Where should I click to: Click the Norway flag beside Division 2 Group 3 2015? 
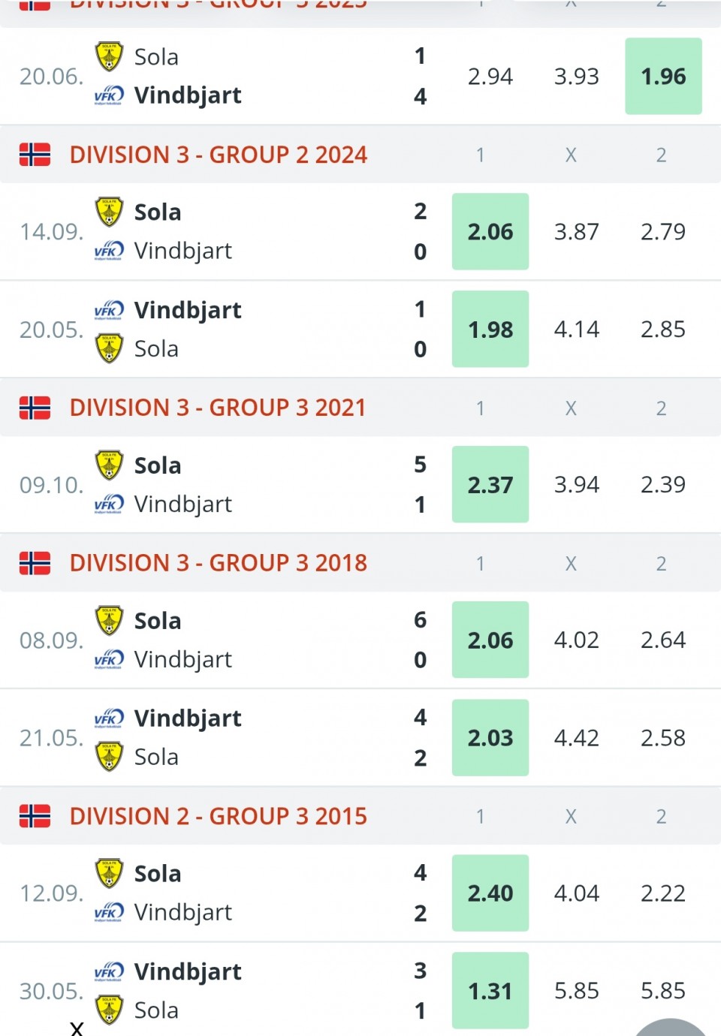pyautogui.click(x=35, y=816)
